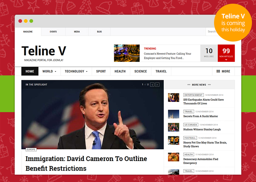Open the trending news studio thumbnail
Viewport: 256px width, 182px height.
pos(127,53)
